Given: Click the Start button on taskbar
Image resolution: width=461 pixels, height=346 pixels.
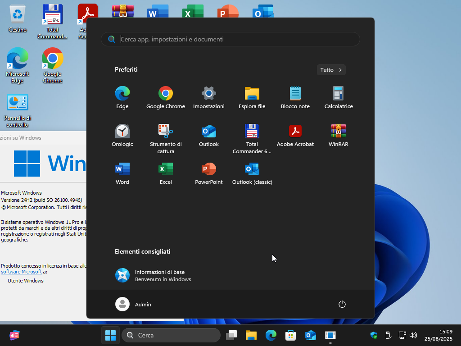Looking at the screenshot, I should pos(111,335).
